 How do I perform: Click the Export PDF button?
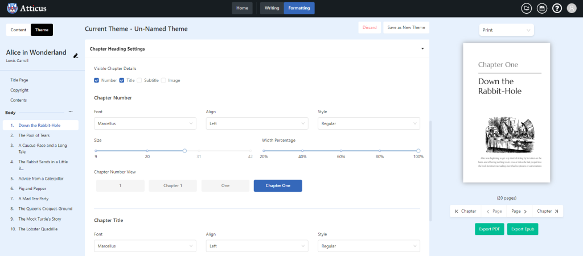(489, 229)
